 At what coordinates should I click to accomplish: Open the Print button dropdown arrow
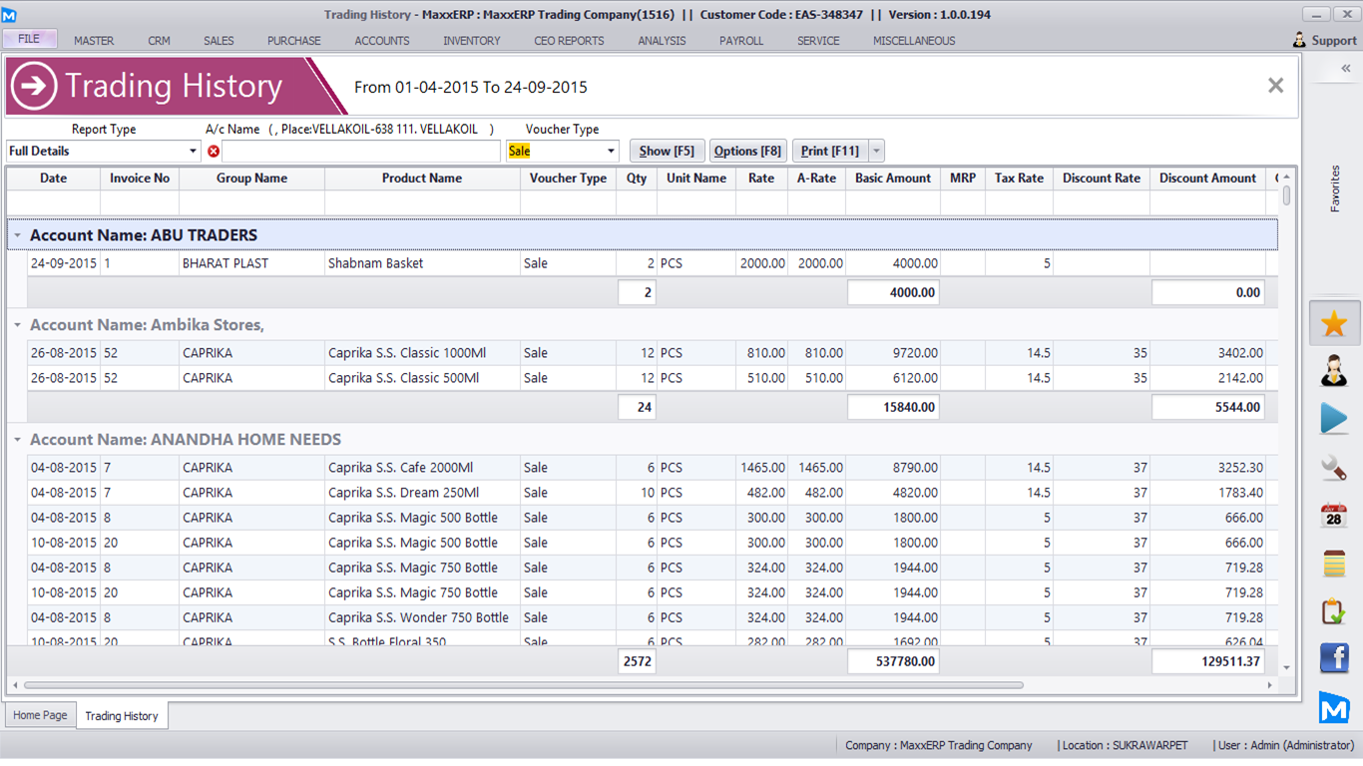pyautogui.click(x=876, y=152)
